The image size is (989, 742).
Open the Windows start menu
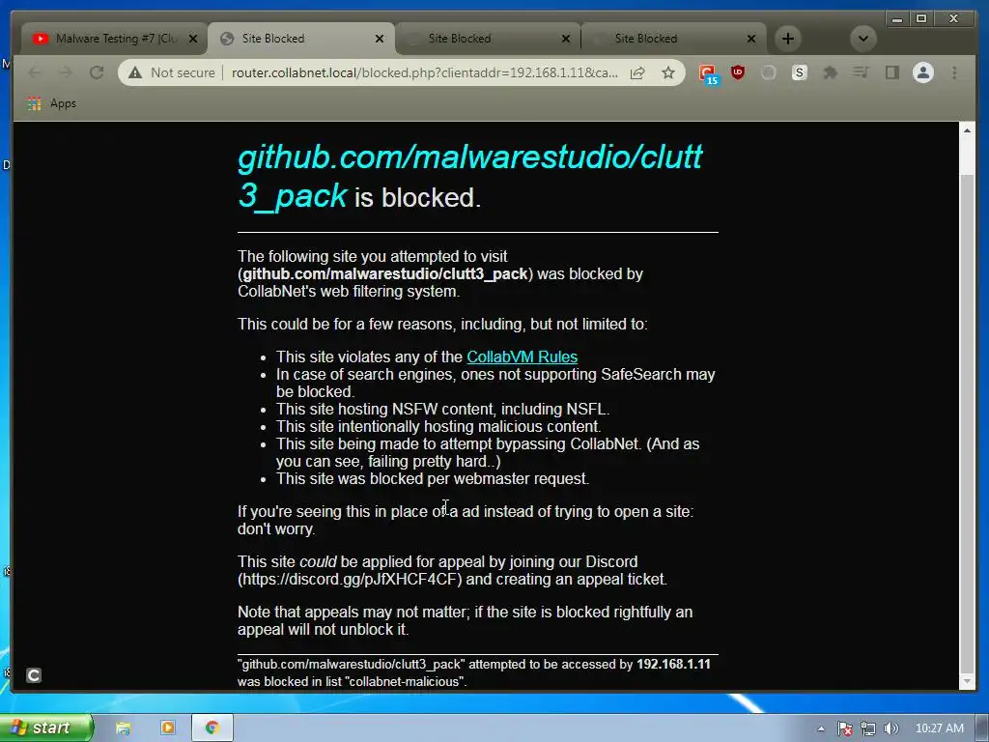[45, 728]
